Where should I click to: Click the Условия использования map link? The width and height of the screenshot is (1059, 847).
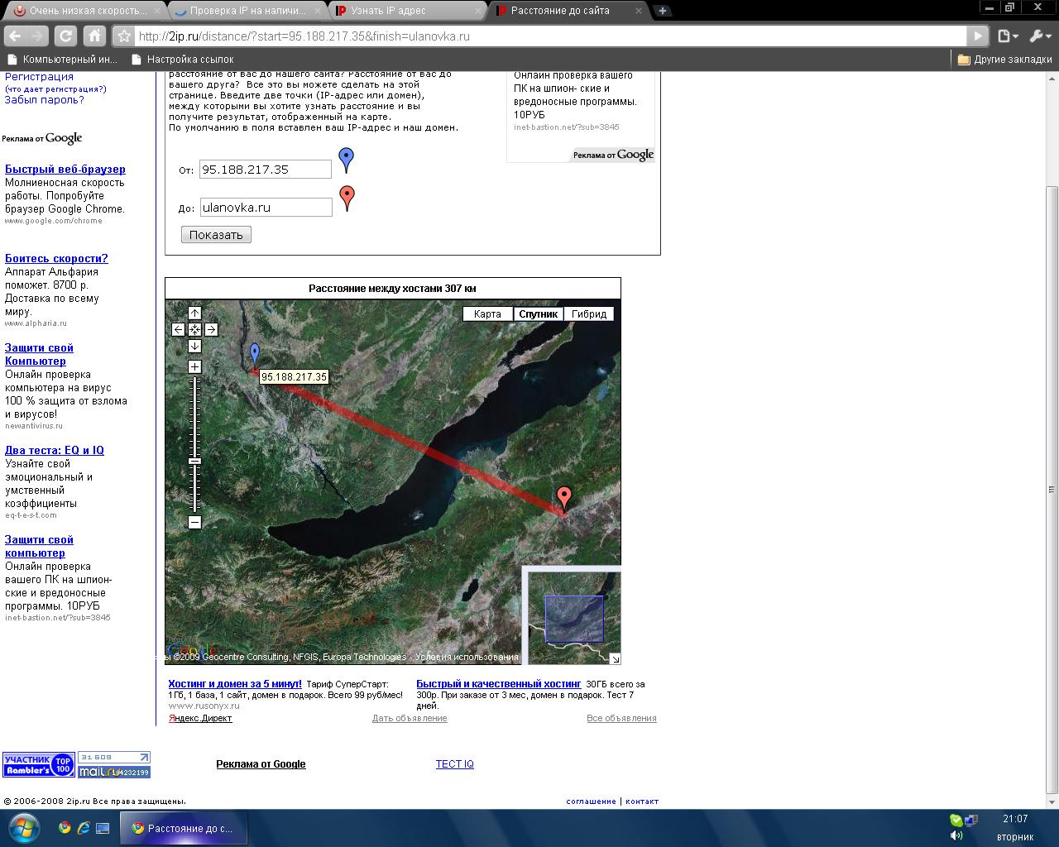(467, 657)
